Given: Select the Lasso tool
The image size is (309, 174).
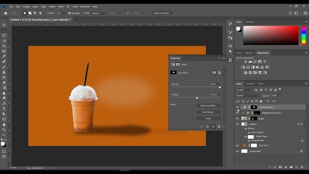Looking at the screenshot, I should click(x=4, y=35).
